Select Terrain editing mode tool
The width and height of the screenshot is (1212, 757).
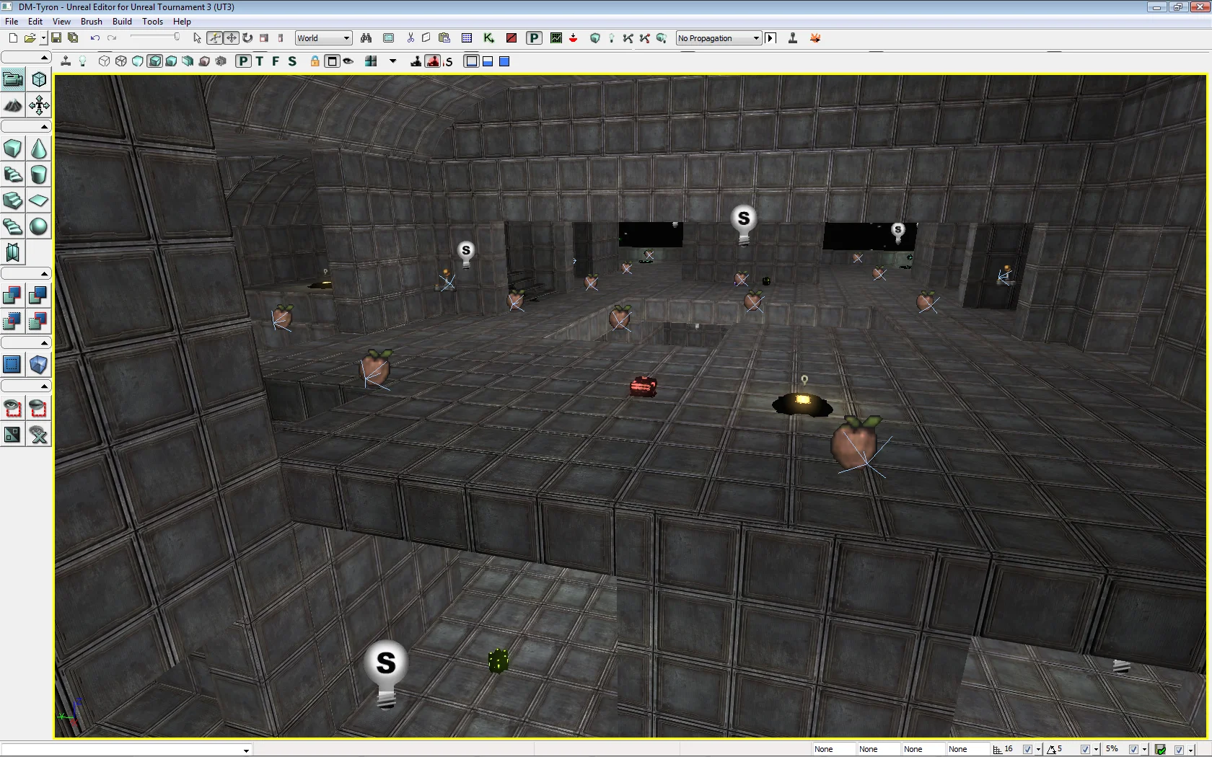coord(13,106)
